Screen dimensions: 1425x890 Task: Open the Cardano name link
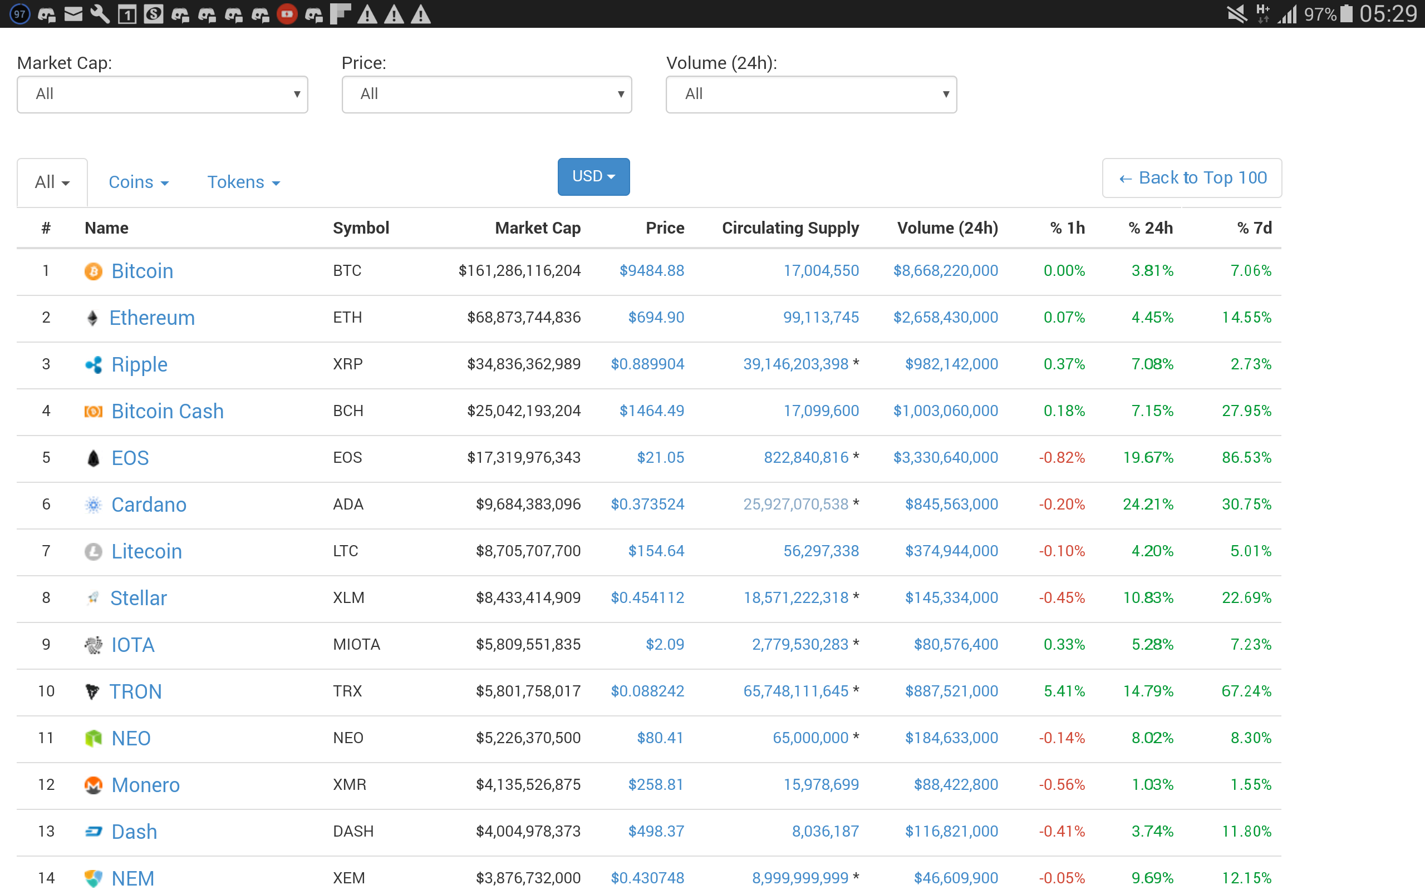point(149,505)
